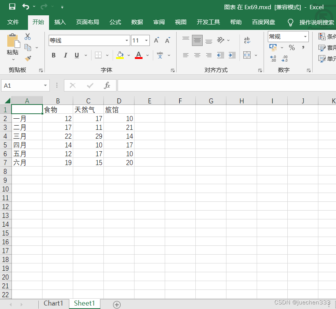
Task: Expand the font size dropdown
Action: [x=146, y=41]
